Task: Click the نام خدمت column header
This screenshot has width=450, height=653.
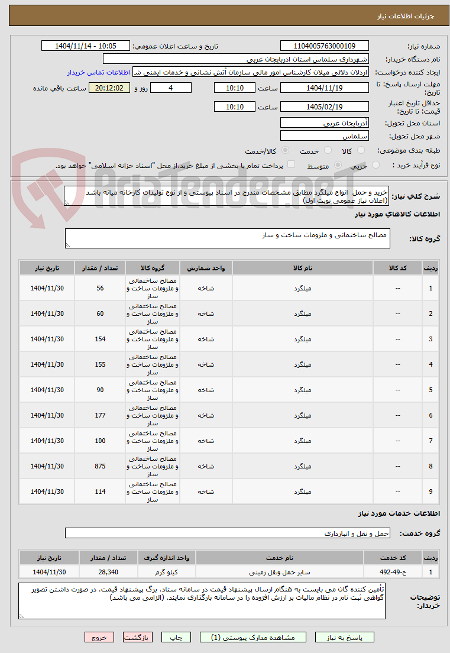Action: click(x=280, y=558)
